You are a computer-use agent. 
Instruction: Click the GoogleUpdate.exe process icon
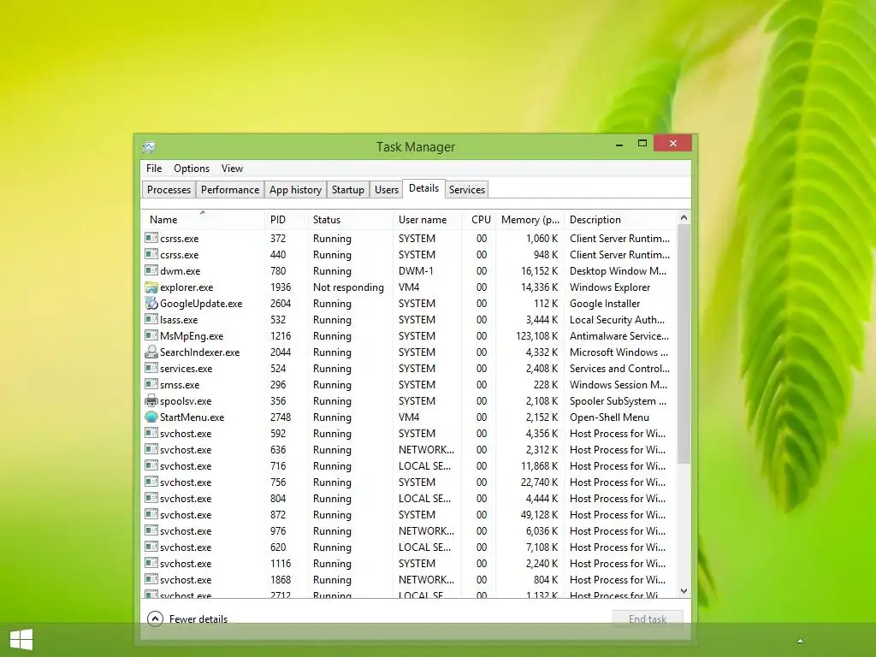point(151,304)
